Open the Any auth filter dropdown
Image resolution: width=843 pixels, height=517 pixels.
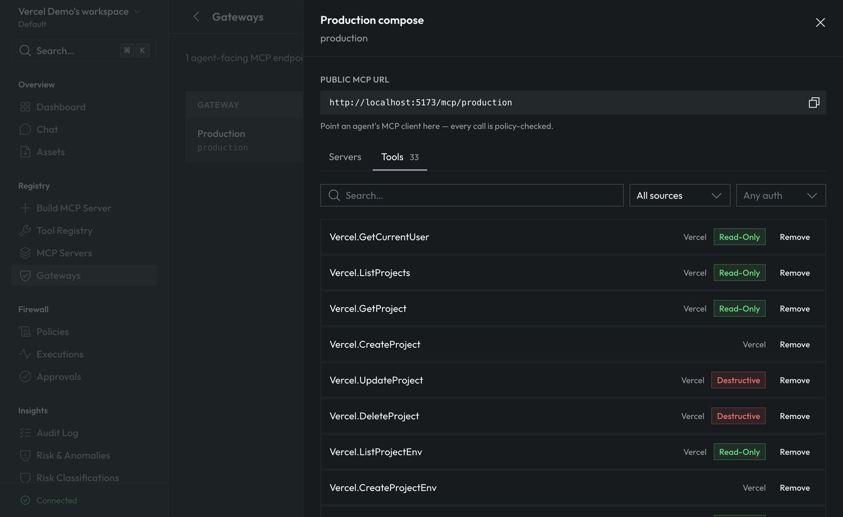coord(781,196)
